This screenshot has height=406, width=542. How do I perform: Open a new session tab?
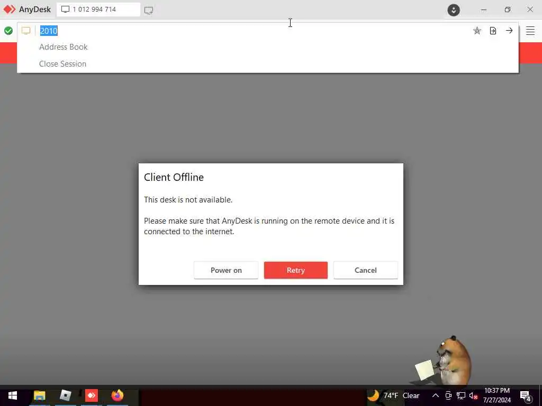click(x=149, y=10)
